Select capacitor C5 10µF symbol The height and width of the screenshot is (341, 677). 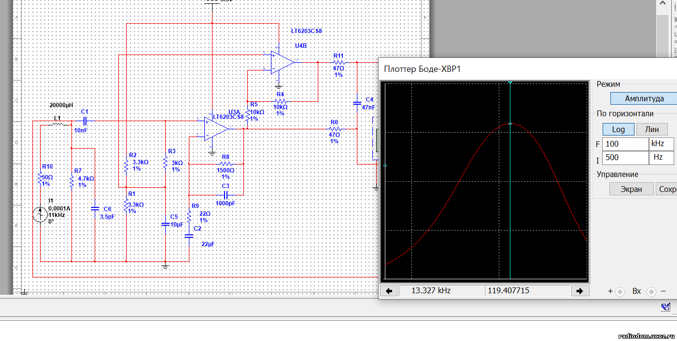(x=165, y=224)
